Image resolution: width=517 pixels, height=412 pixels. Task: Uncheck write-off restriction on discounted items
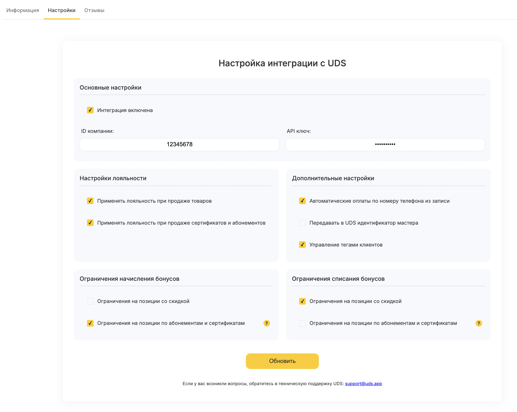302,301
